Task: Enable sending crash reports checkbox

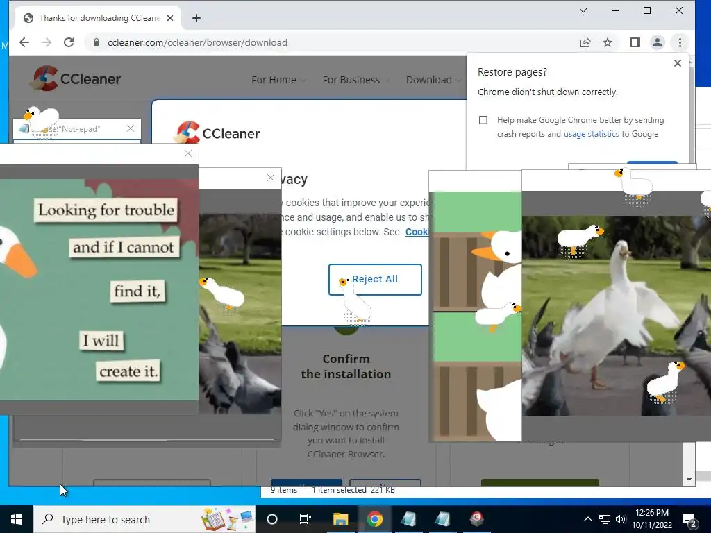Action: [483, 120]
